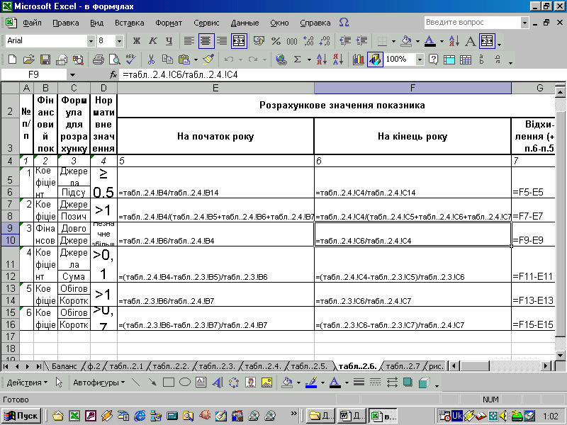
Task: Open the Name Box dropdown arrow
Action: click(x=72, y=74)
